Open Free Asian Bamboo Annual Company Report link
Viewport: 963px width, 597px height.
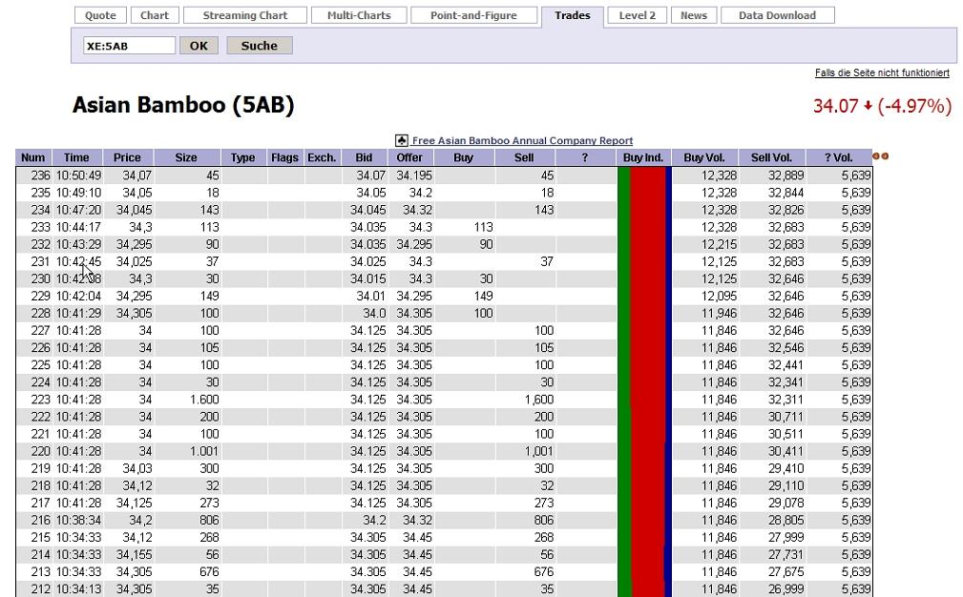[522, 140]
